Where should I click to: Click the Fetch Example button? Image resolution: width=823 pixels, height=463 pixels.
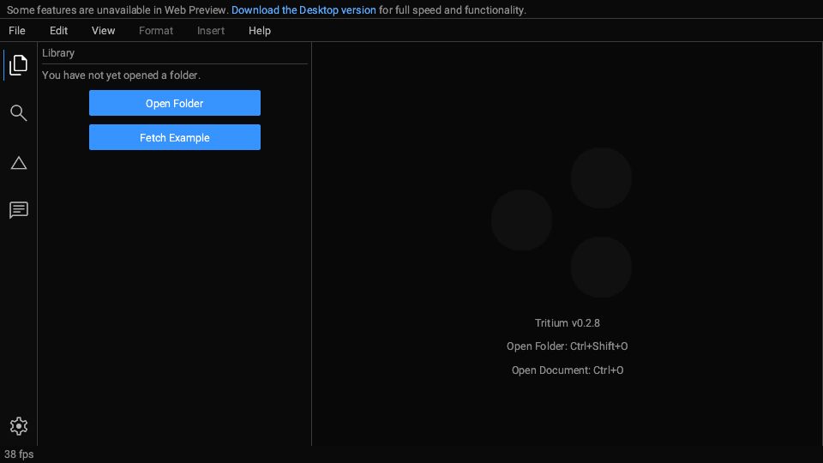click(x=175, y=137)
